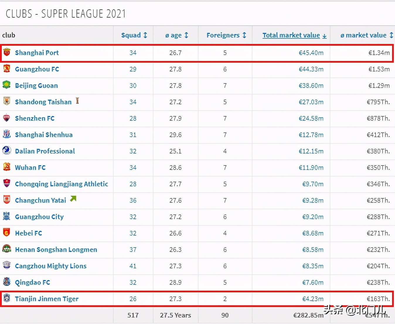
Task: Open Chongqing Liangjiang Athletic club link
Action: pyautogui.click(x=62, y=184)
